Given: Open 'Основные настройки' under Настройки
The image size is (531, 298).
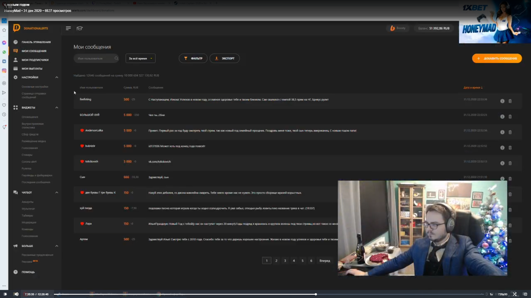Looking at the screenshot, I should point(35,87).
